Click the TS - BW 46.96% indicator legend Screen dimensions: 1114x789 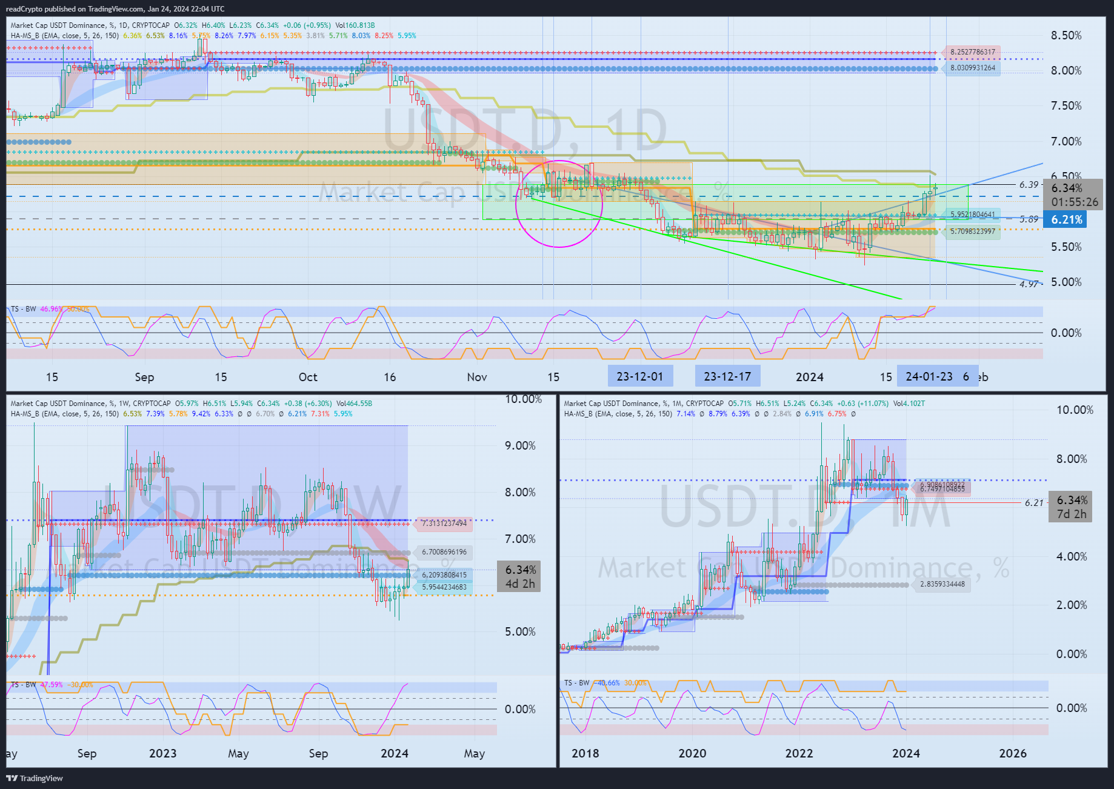pyautogui.click(x=50, y=309)
